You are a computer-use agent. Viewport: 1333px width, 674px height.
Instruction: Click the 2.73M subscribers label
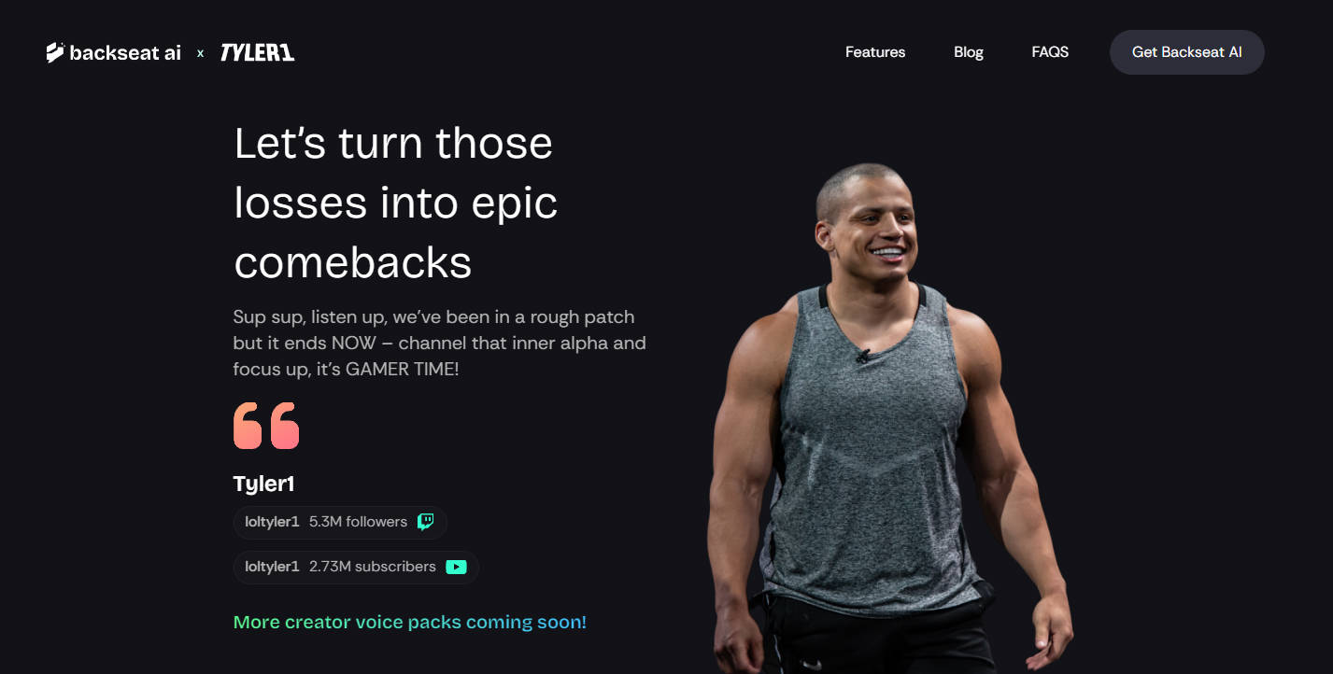(x=373, y=567)
